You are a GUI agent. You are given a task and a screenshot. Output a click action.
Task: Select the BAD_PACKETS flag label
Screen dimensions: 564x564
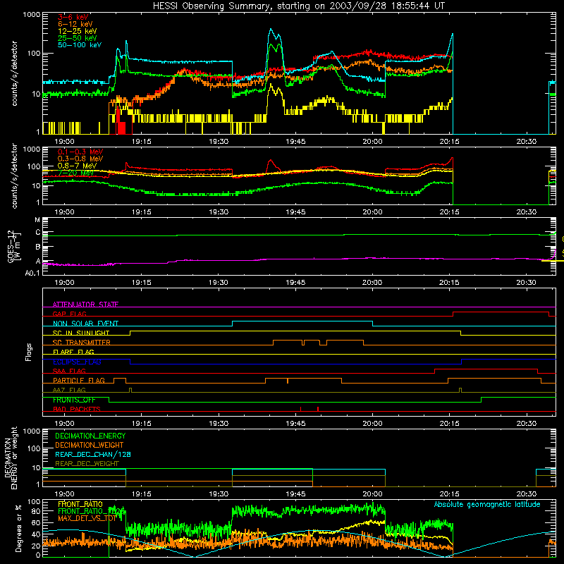[77, 410]
